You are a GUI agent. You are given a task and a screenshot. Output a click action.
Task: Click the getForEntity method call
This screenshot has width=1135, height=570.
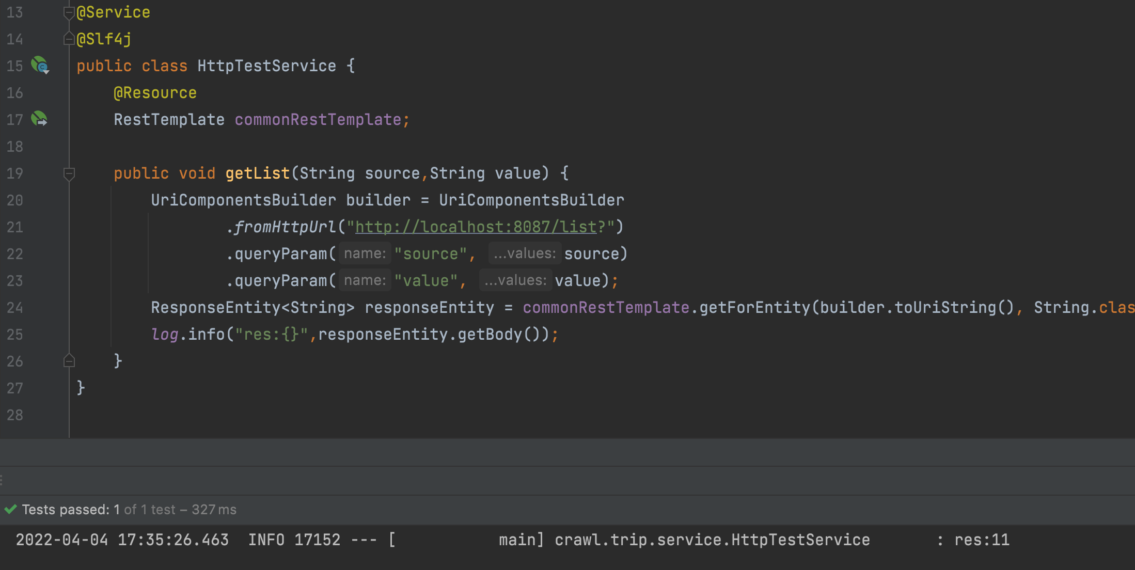pos(754,307)
